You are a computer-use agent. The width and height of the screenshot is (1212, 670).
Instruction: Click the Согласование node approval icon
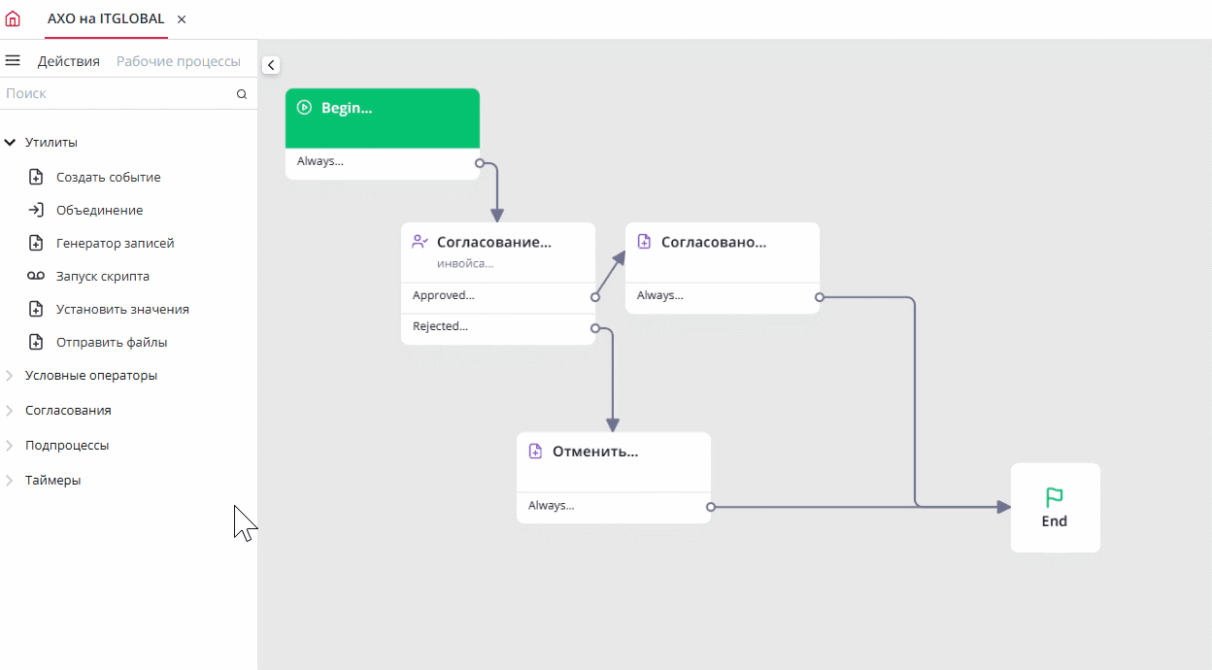420,242
